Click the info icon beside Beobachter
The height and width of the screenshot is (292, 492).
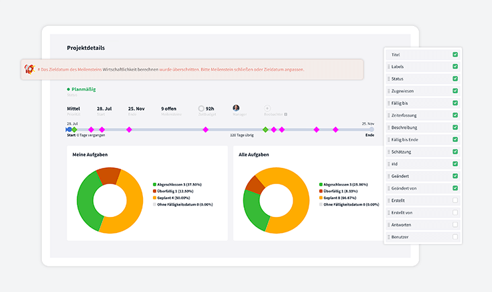coord(285,114)
